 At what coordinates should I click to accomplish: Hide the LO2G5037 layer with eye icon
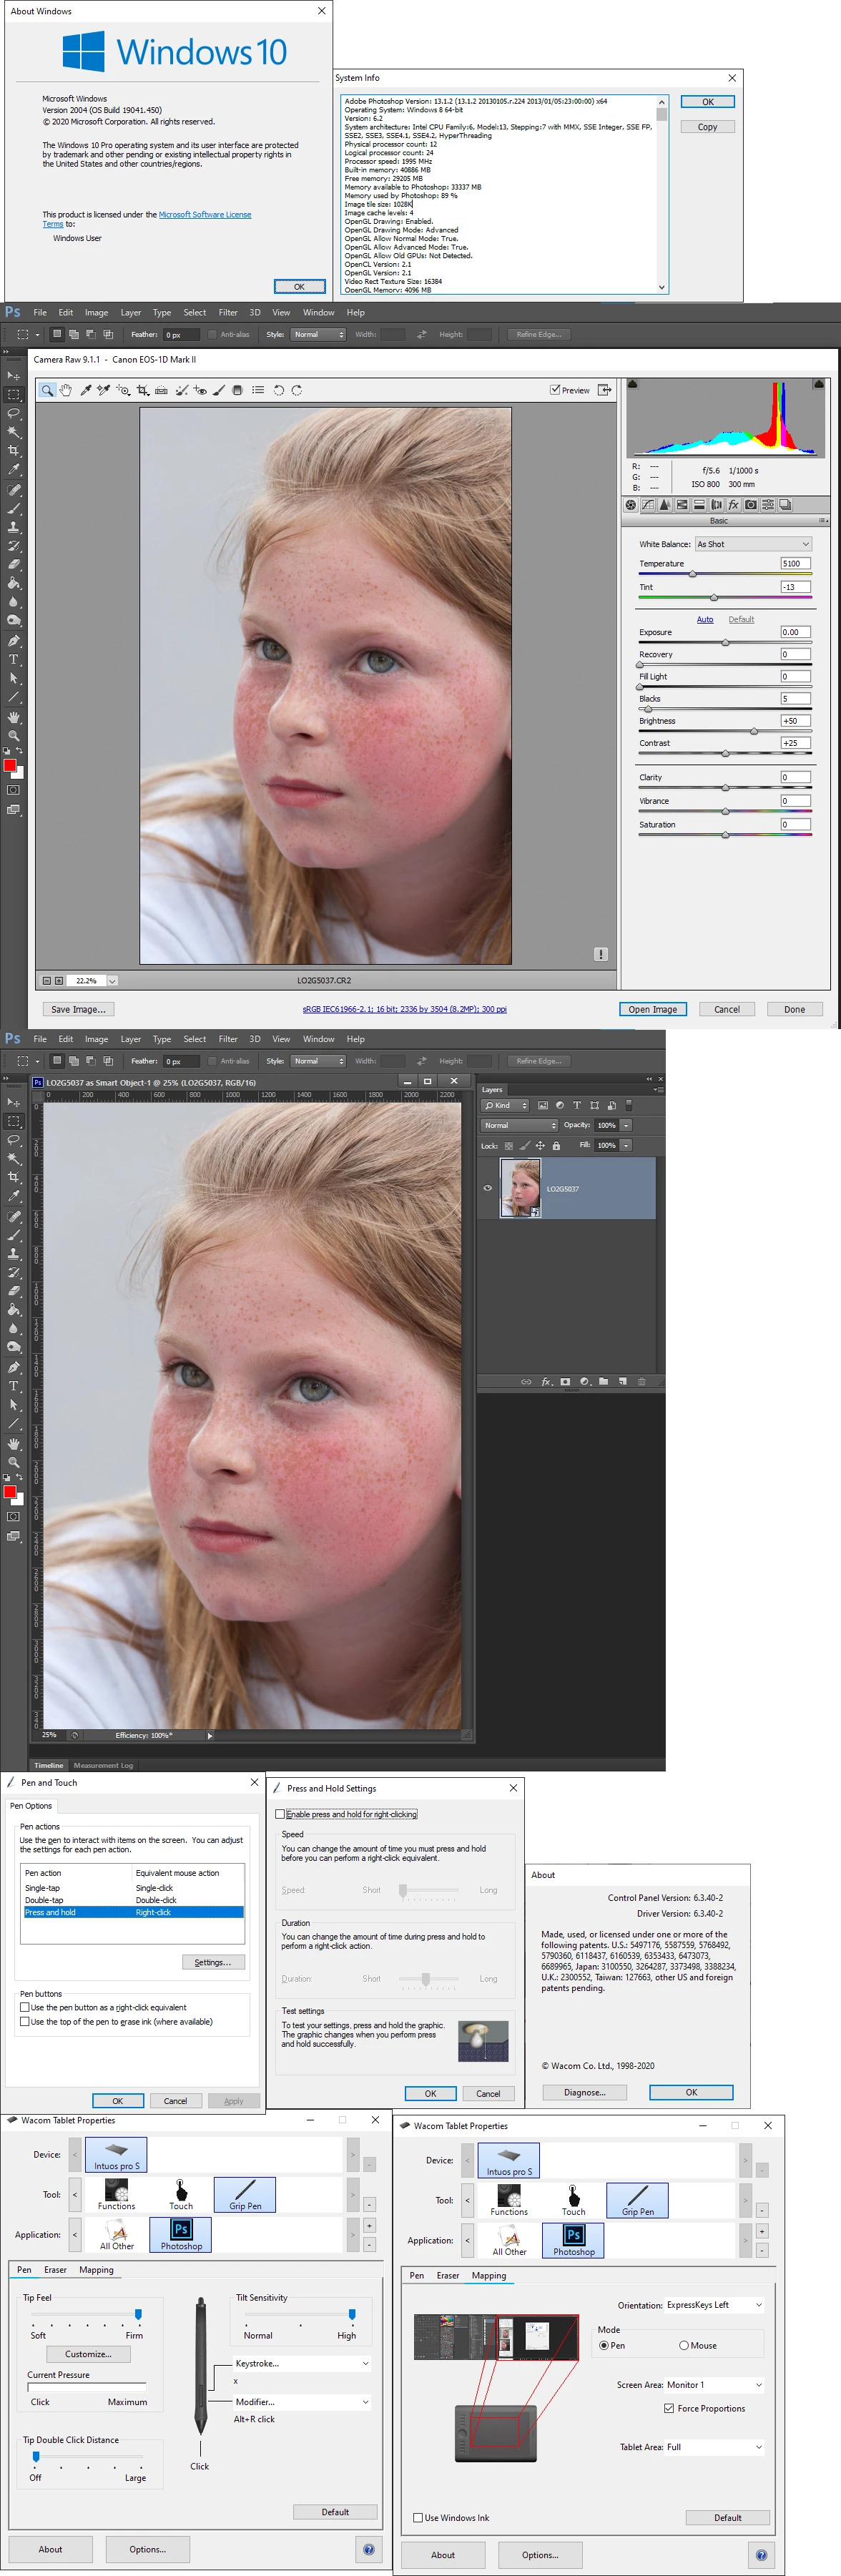click(488, 1188)
